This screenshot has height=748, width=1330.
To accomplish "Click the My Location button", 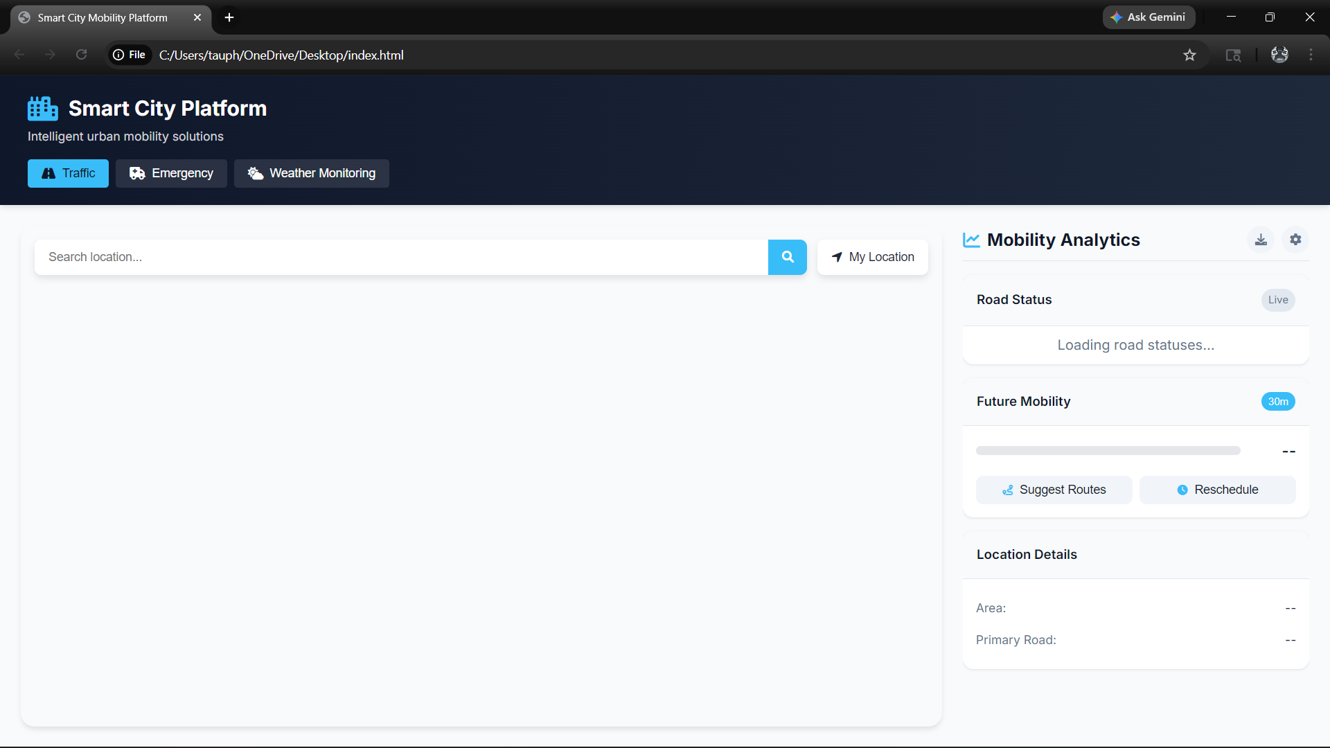I will coord(872,257).
